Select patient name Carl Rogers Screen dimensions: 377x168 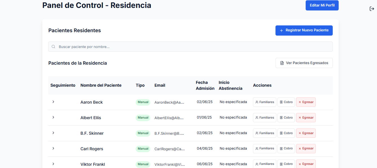point(92,149)
